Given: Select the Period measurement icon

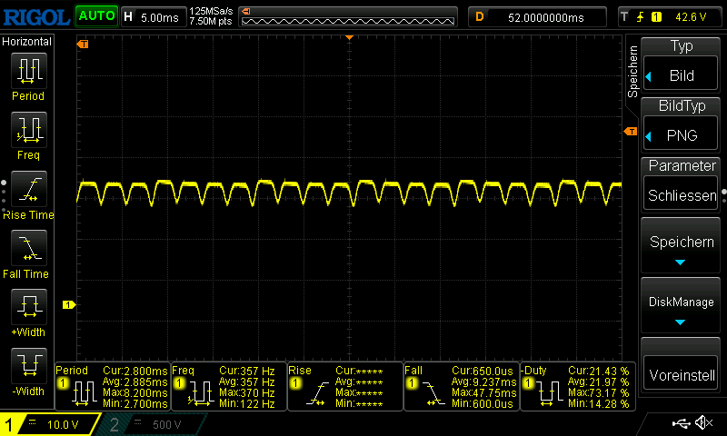Looking at the screenshot, I should pos(29,71).
